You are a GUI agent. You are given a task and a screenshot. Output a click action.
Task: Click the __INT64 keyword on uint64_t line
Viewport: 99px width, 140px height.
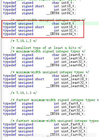(53, 34)
